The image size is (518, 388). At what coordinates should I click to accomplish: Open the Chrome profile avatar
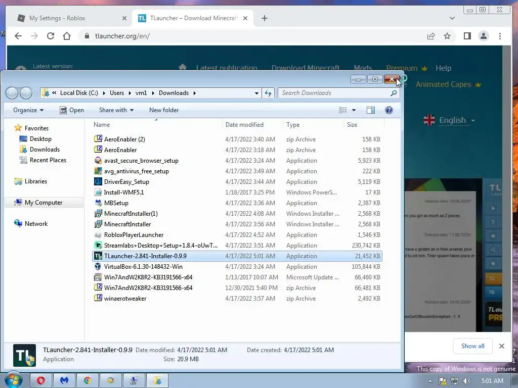(483, 36)
